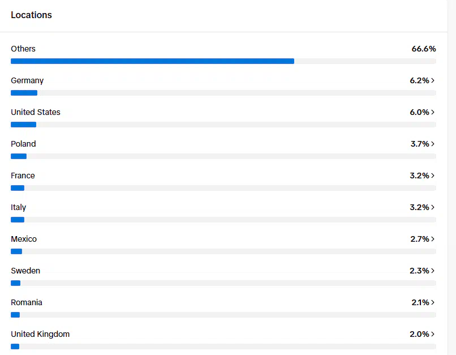Image resolution: width=456 pixels, height=355 pixels.
Task: Click the Others row label
Action: [23, 49]
